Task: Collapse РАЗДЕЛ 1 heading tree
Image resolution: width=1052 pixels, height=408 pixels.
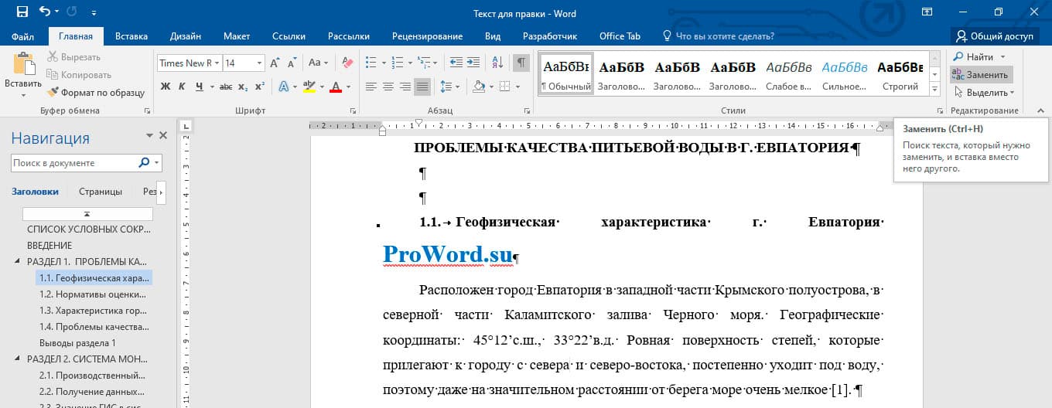Action: (x=17, y=261)
